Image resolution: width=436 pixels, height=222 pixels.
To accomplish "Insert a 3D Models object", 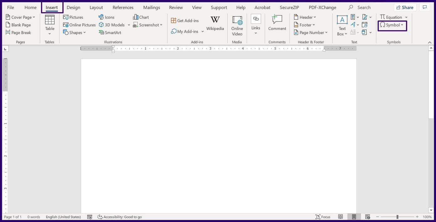I will [x=112, y=25].
